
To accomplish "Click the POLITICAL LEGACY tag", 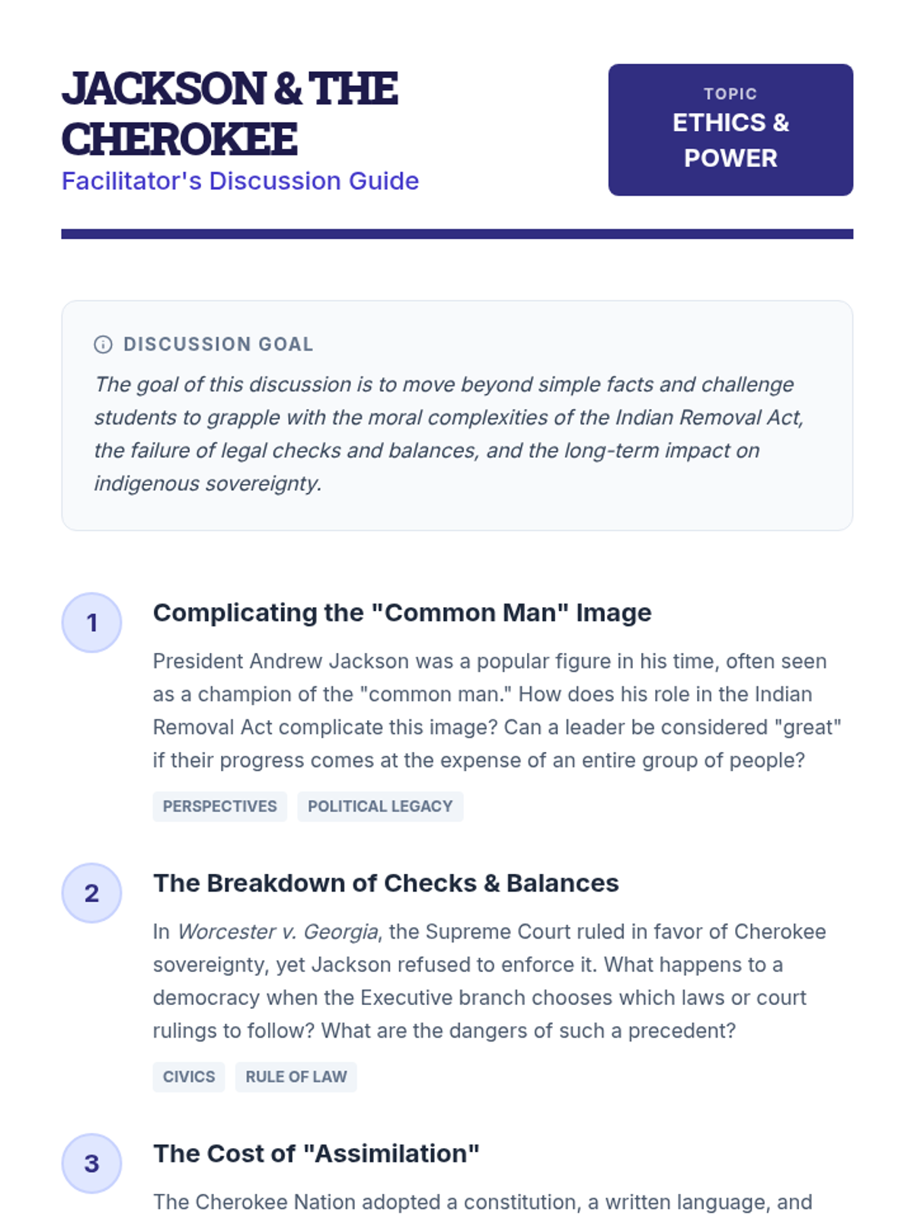I will (380, 806).
